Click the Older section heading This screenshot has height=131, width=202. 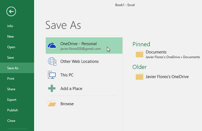(x=140, y=67)
